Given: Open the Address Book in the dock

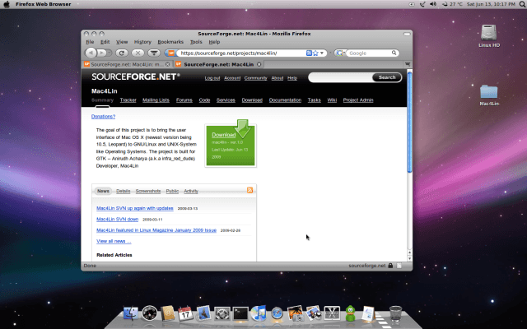Looking at the screenshot, I should [x=168, y=313].
